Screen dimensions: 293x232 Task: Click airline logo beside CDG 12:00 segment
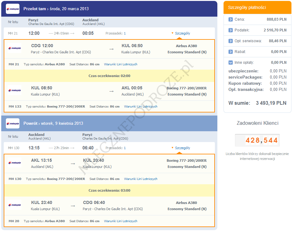click(15, 48)
